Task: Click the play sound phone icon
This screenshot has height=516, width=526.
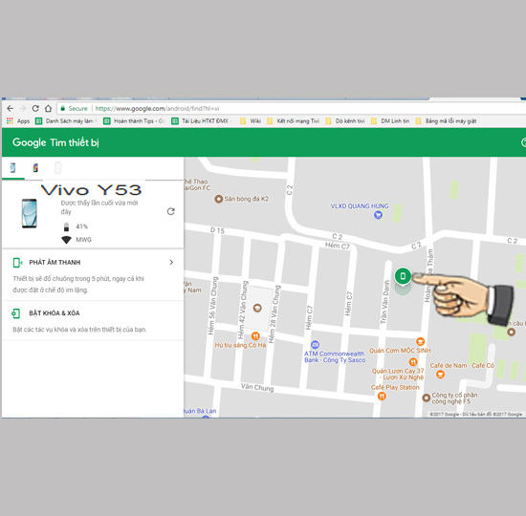Action: coord(17,263)
